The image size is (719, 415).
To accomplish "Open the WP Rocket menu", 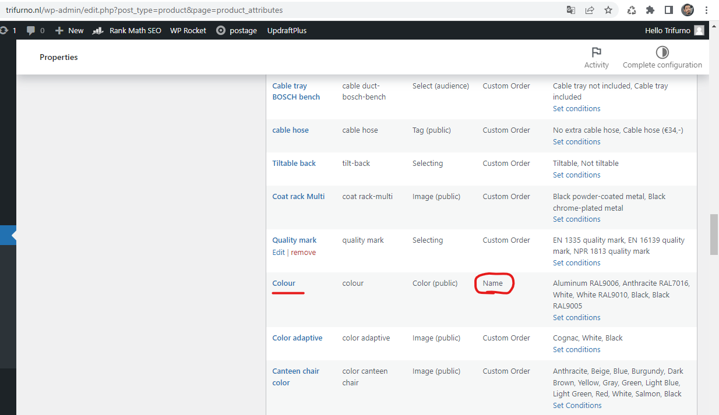I will (x=188, y=30).
